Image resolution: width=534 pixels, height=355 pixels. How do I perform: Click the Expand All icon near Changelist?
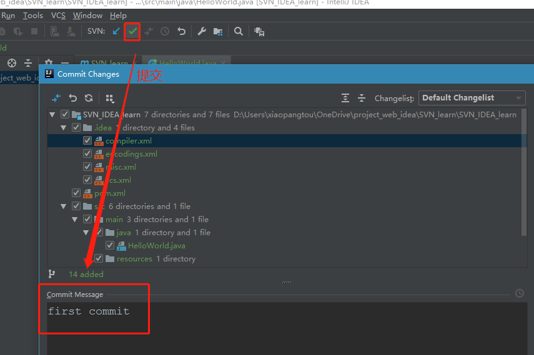tap(345, 98)
